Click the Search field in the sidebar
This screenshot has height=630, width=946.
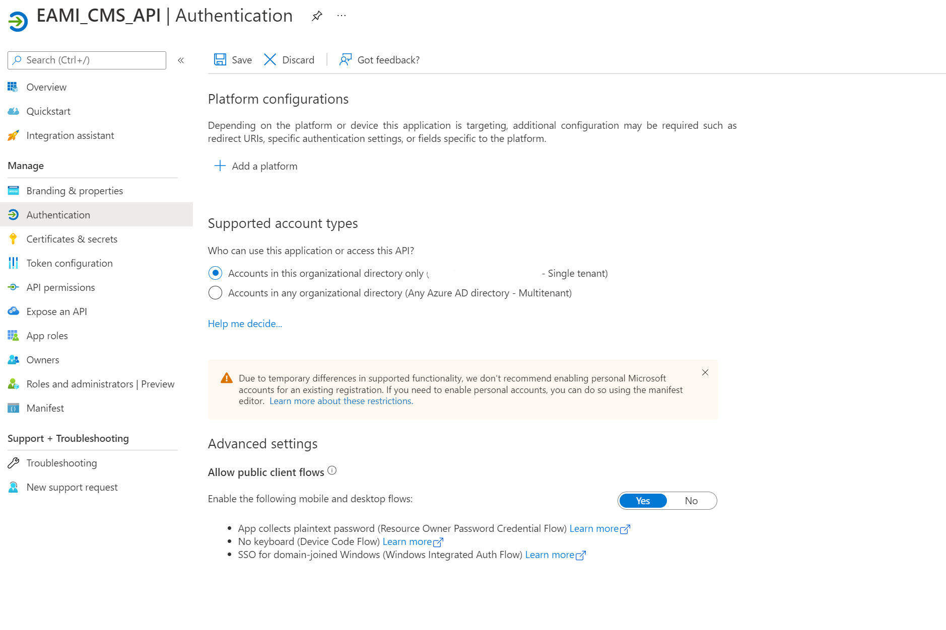click(86, 60)
